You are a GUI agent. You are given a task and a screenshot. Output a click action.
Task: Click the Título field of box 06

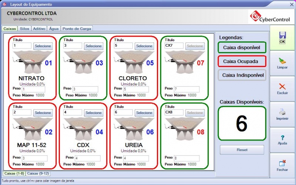coord(123,112)
